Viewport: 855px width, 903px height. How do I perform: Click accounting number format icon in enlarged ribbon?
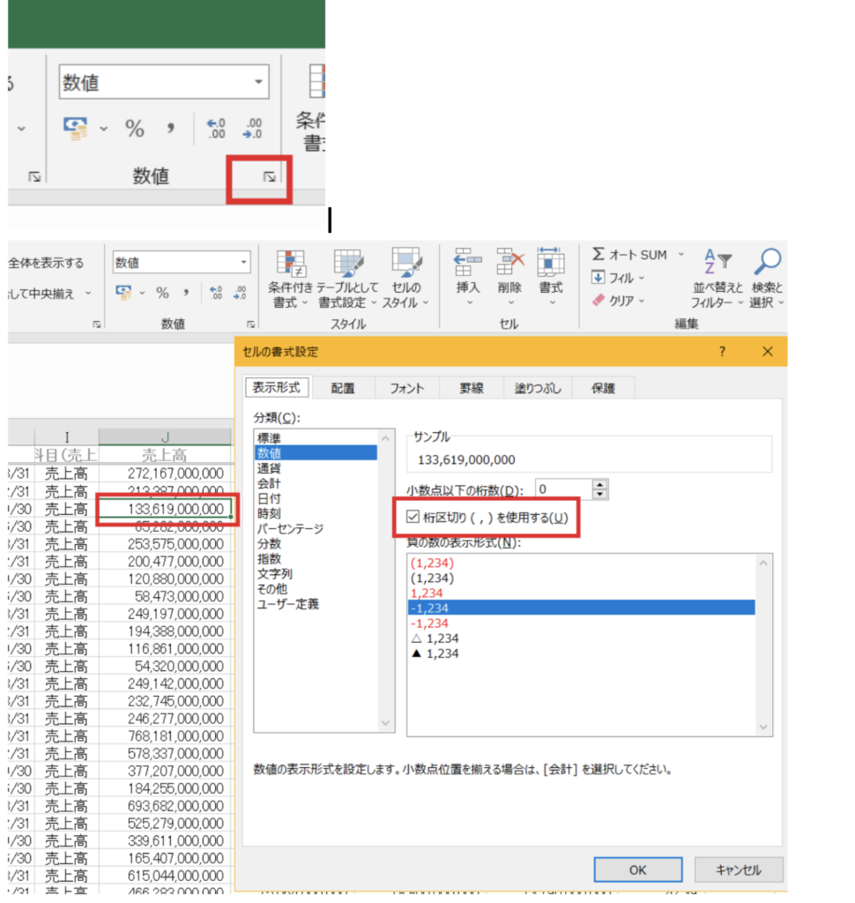coord(76,128)
